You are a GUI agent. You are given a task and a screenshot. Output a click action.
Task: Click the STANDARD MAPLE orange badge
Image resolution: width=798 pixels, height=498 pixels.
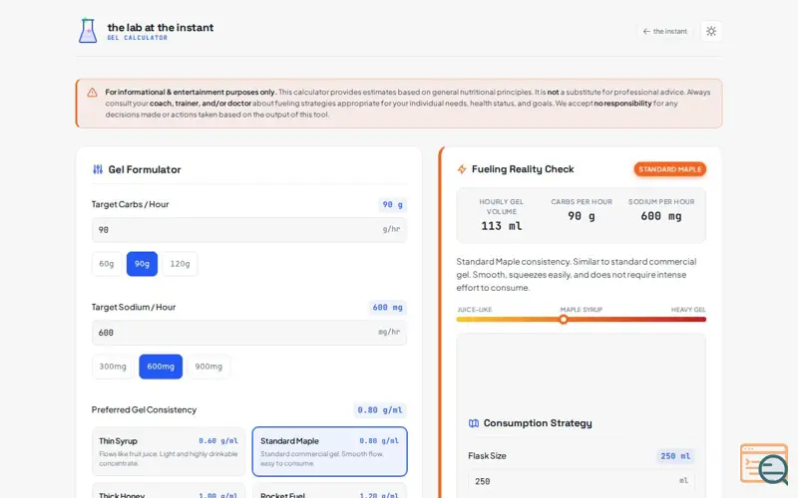pos(669,169)
